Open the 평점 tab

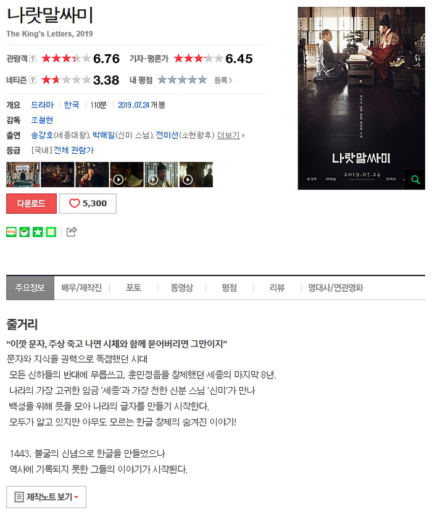[x=229, y=288]
